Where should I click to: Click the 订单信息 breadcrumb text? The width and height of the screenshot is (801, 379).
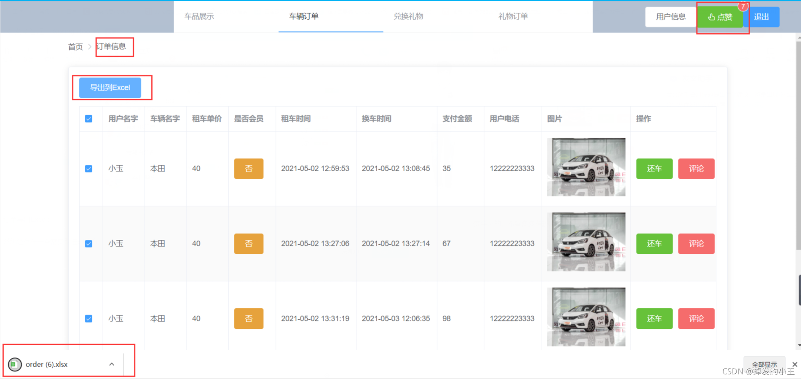coord(111,46)
